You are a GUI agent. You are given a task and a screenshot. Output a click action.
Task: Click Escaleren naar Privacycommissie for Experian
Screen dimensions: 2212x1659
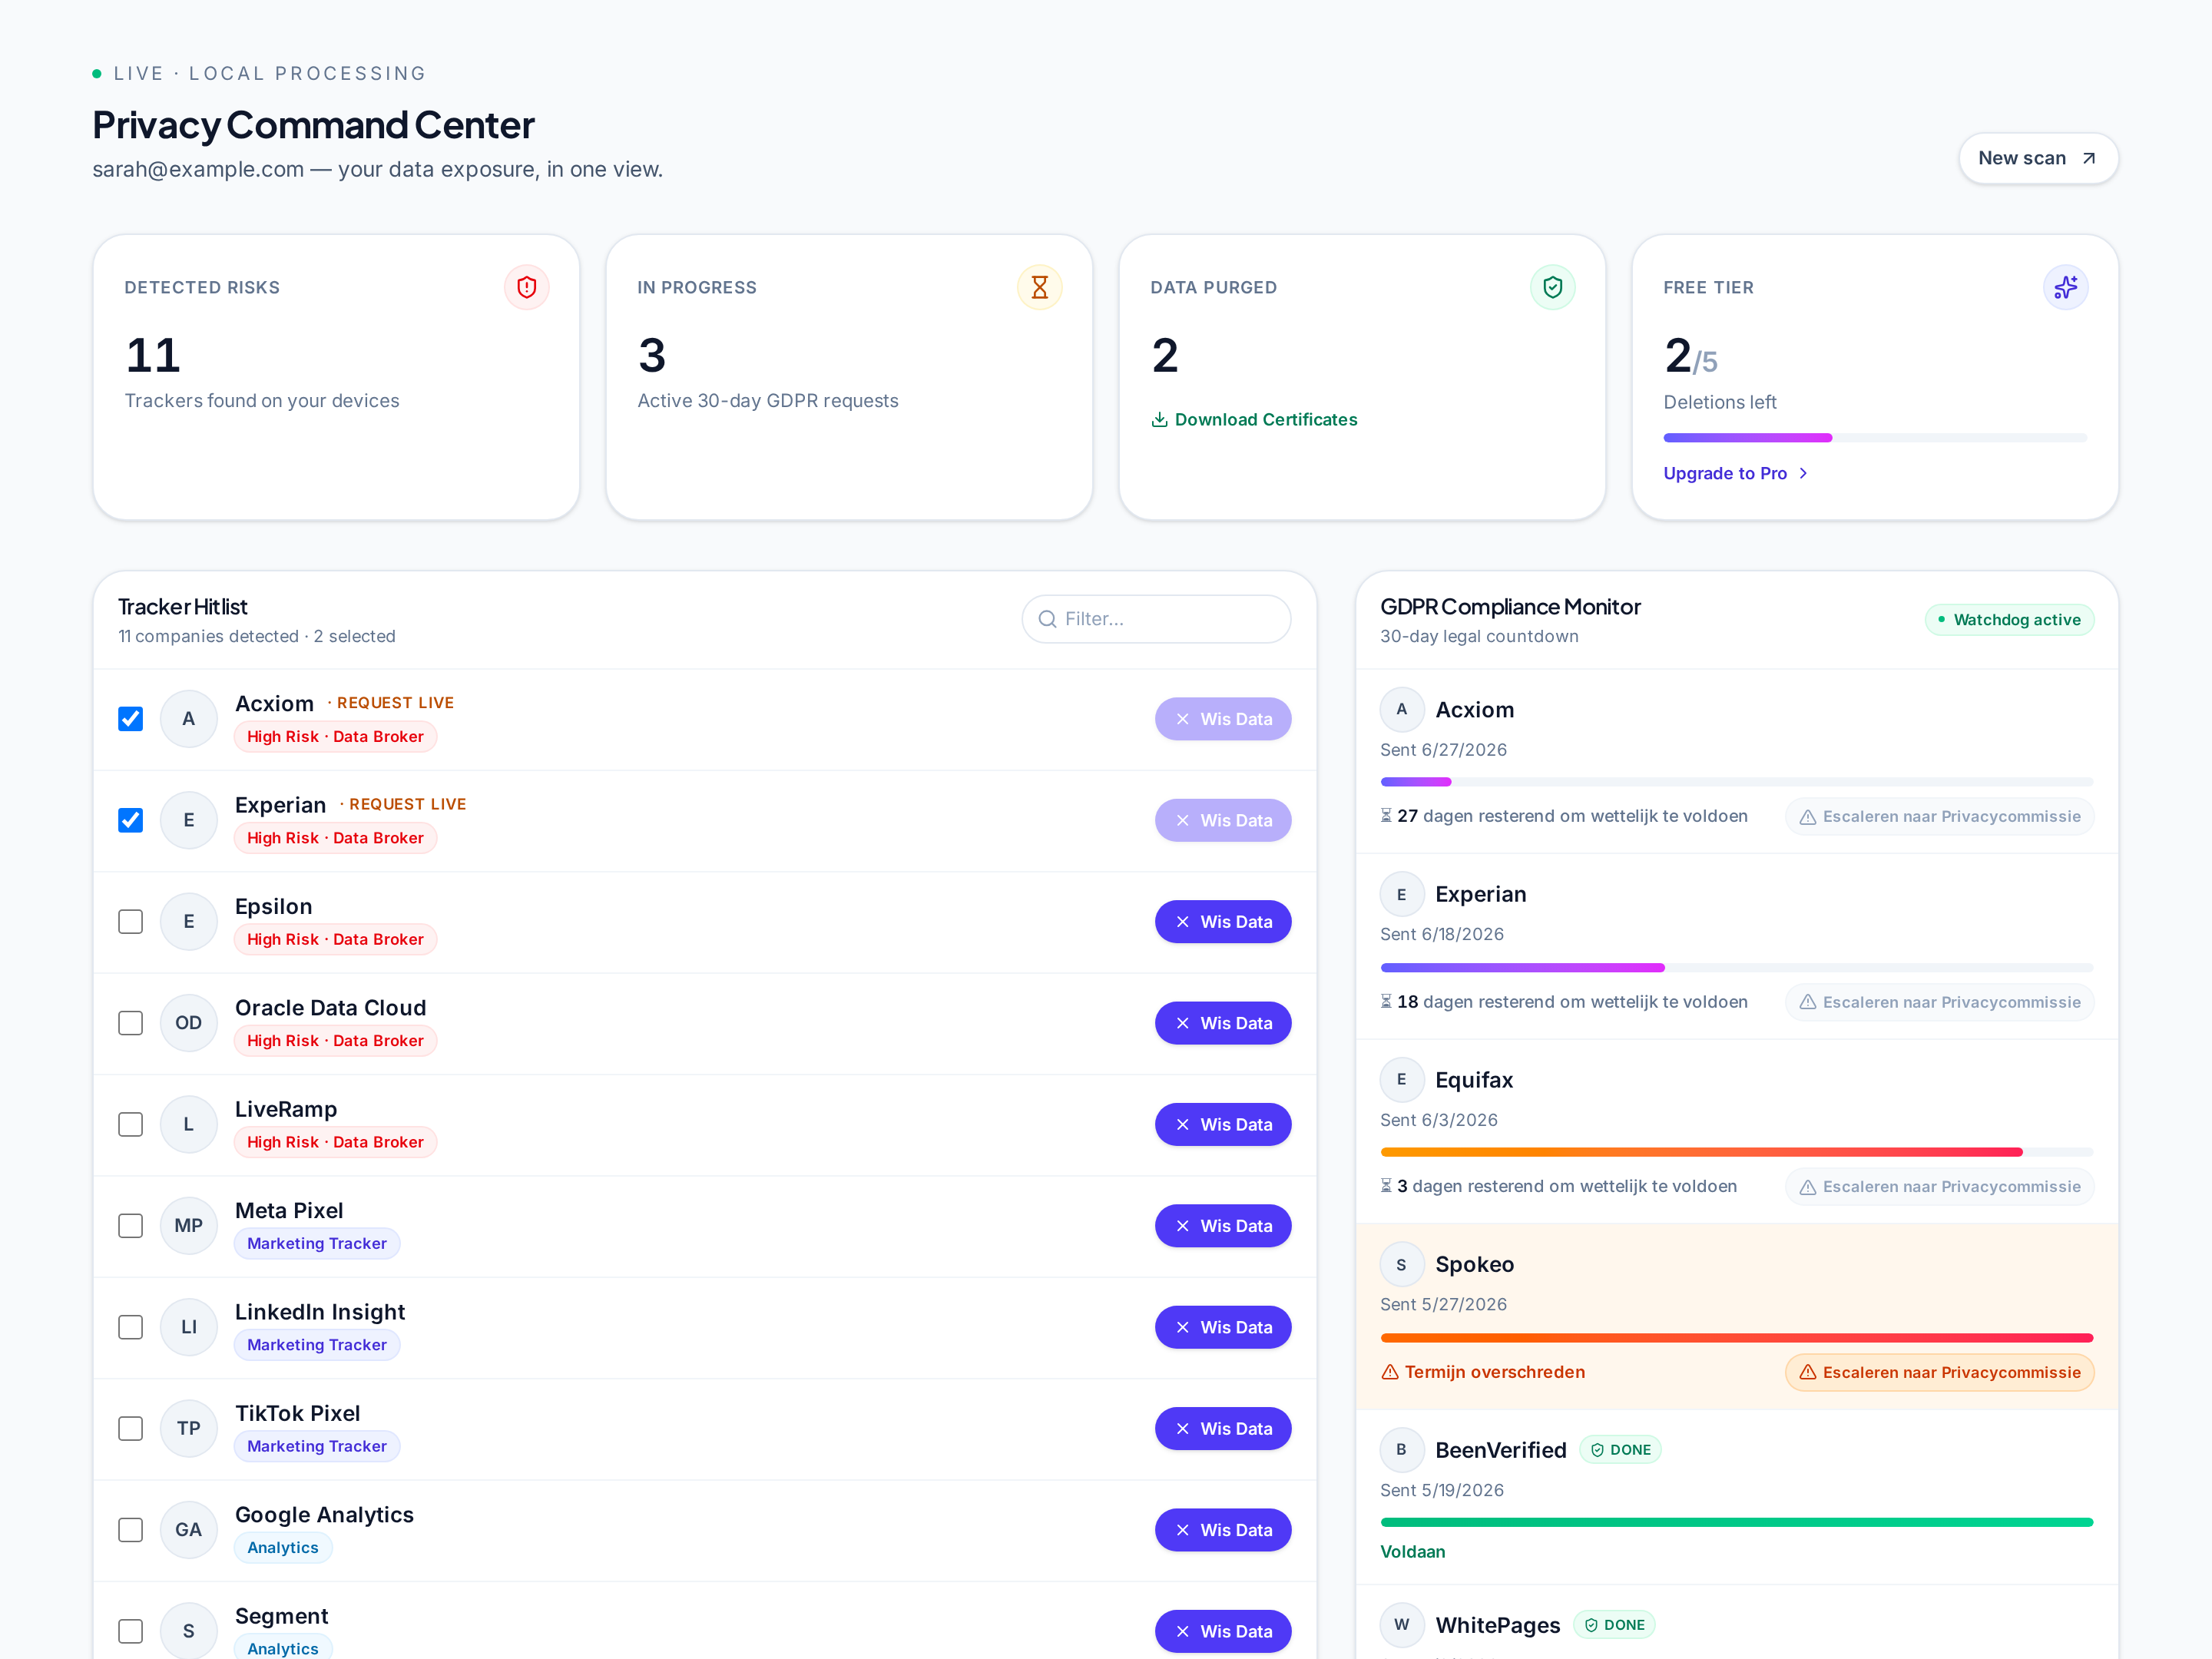point(1939,1002)
